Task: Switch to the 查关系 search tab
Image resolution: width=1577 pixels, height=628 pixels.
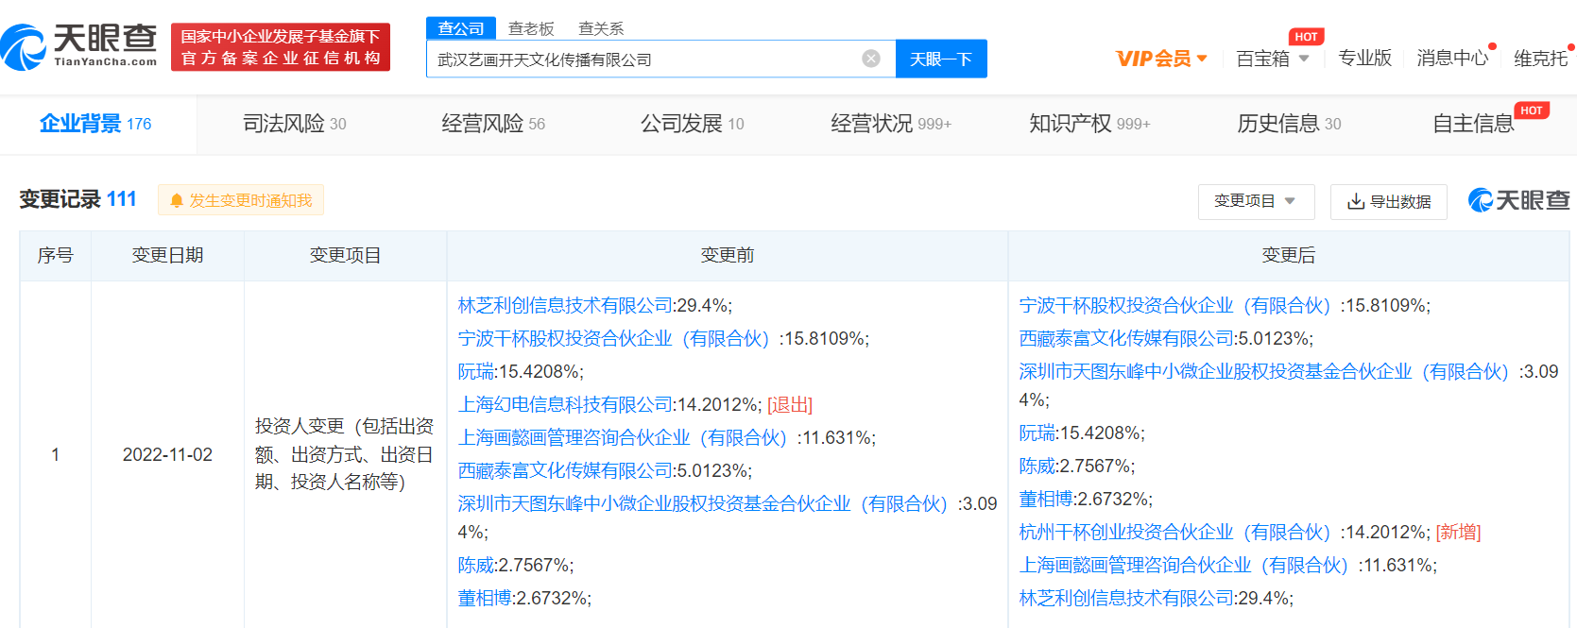Action: point(601,28)
